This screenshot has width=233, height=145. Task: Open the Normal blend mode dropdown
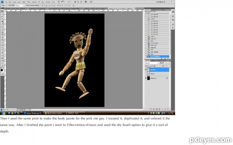click(x=152, y=63)
